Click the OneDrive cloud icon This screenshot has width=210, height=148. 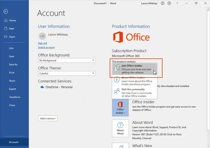(42, 87)
